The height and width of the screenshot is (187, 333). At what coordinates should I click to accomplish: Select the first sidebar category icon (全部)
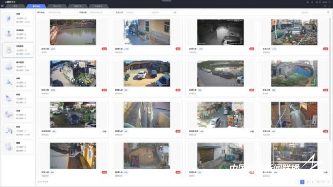pos(8,19)
